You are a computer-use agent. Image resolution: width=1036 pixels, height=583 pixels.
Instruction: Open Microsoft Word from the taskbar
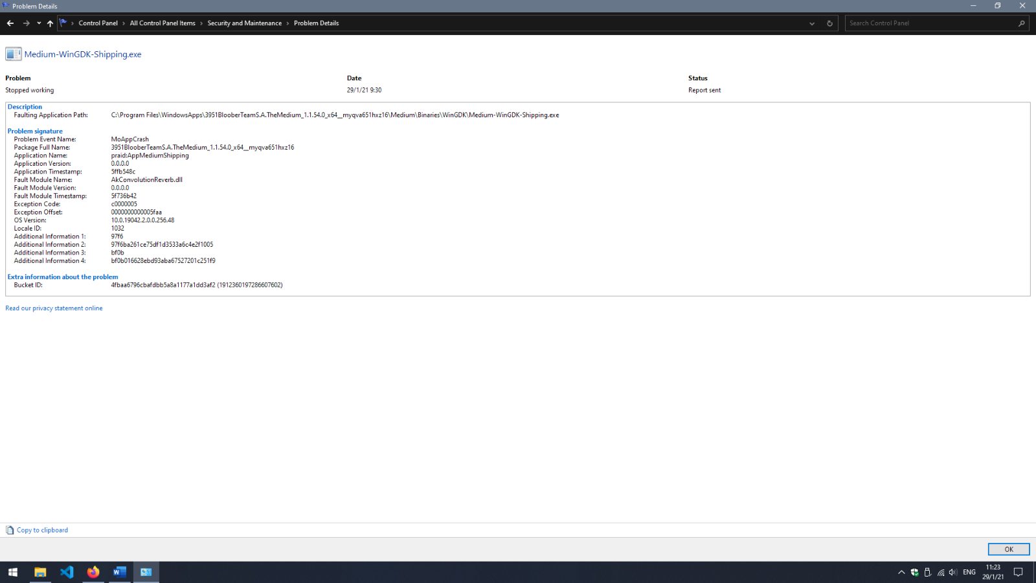pyautogui.click(x=120, y=572)
